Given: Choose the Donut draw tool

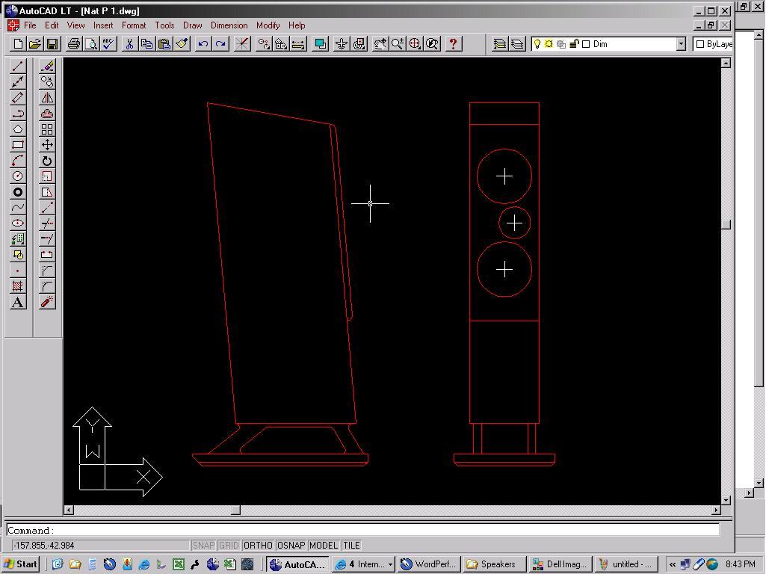Looking at the screenshot, I should tap(18, 192).
